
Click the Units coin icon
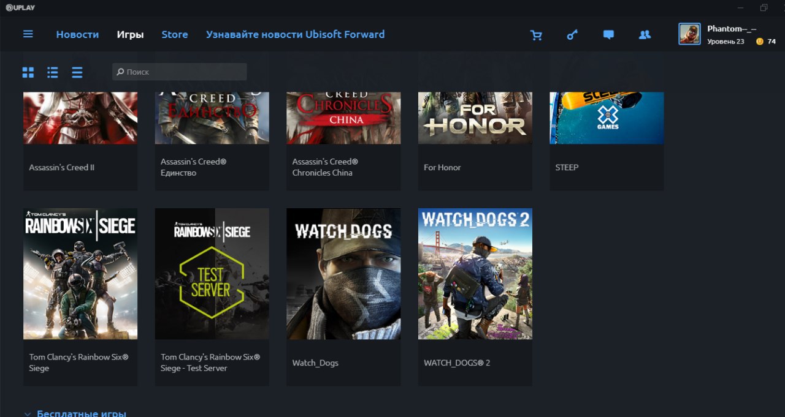[760, 42]
